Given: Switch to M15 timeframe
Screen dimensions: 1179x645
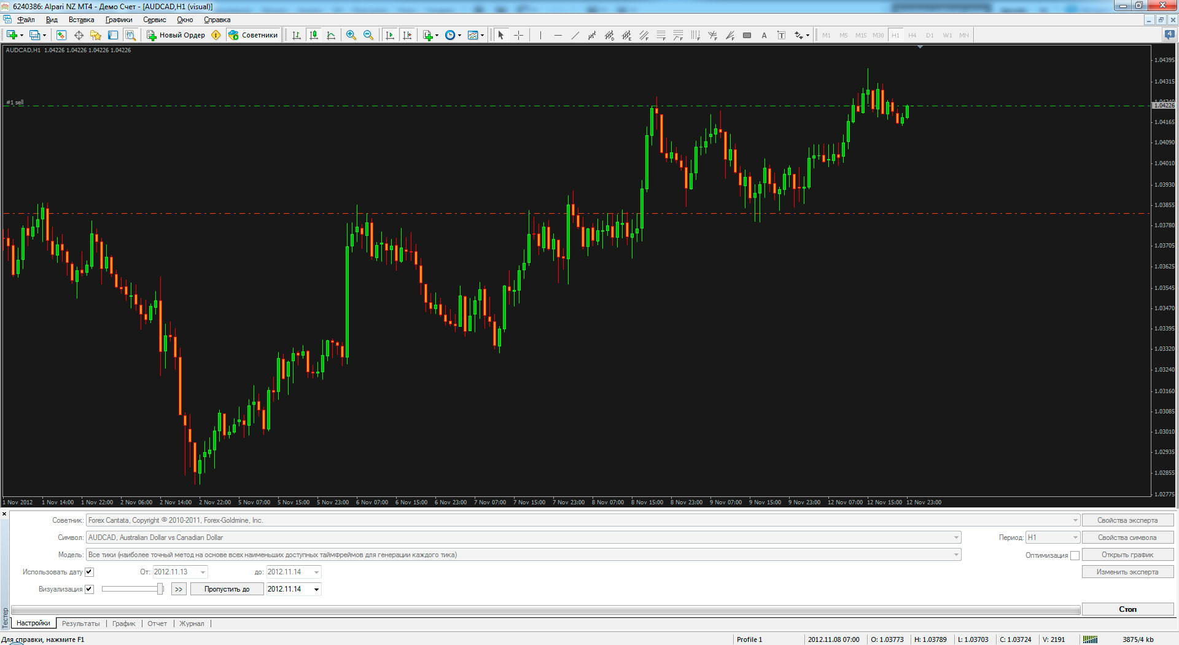Looking at the screenshot, I should point(861,35).
